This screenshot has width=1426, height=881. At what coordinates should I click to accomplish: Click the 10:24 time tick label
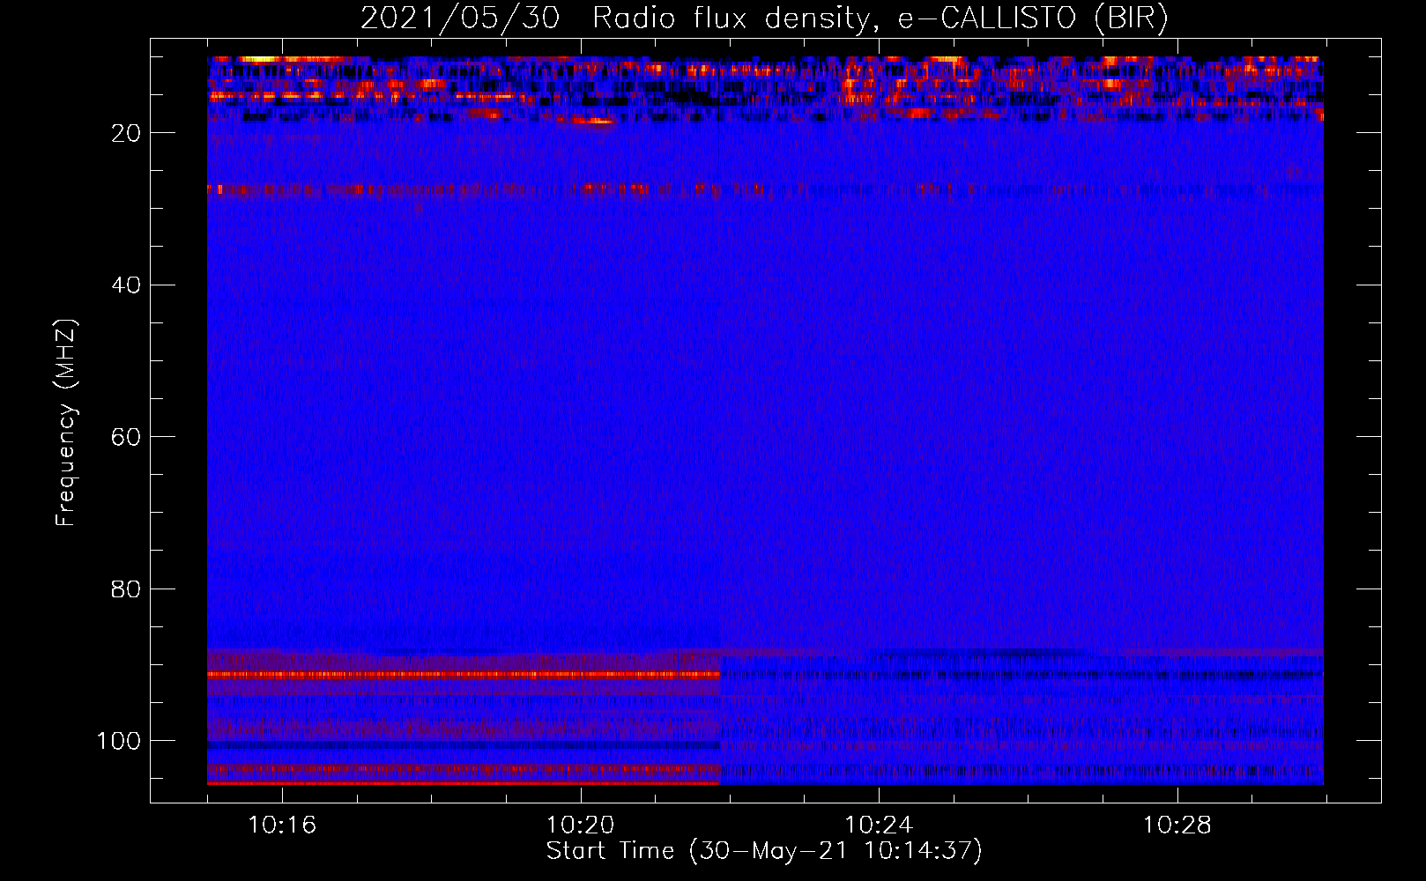pyautogui.click(x=879, y=825)
